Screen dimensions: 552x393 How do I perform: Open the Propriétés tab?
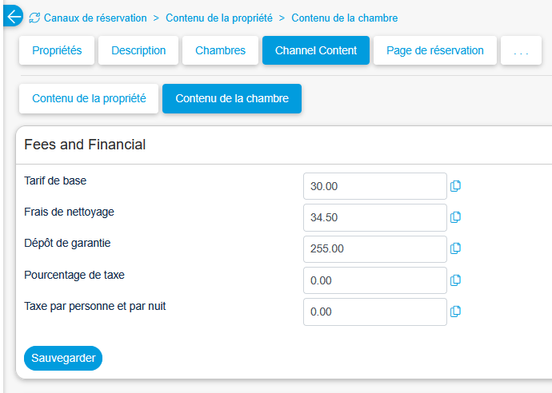coord(57,50)
